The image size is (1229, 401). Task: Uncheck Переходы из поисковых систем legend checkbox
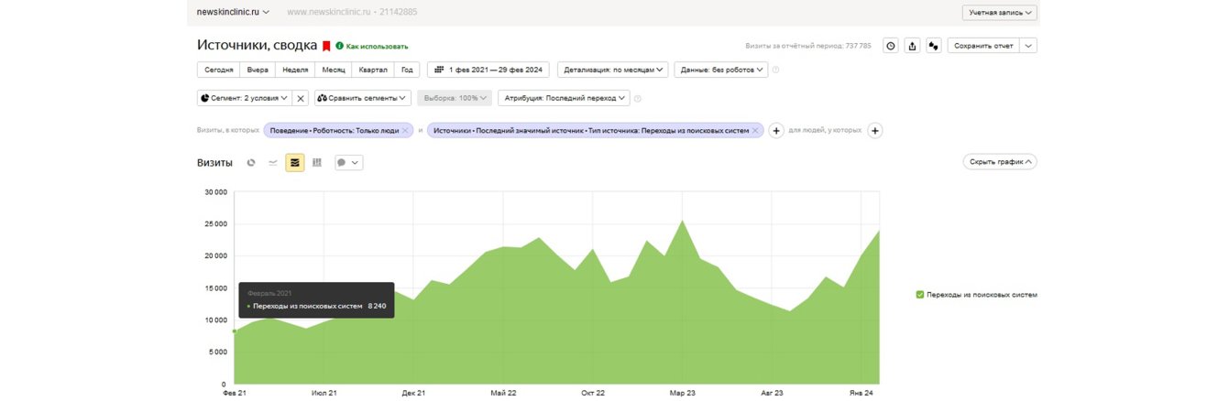920,295
